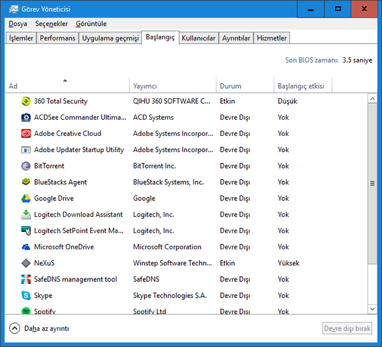
Task: Click the Skype logo icon
Action: tap(26, 295)
